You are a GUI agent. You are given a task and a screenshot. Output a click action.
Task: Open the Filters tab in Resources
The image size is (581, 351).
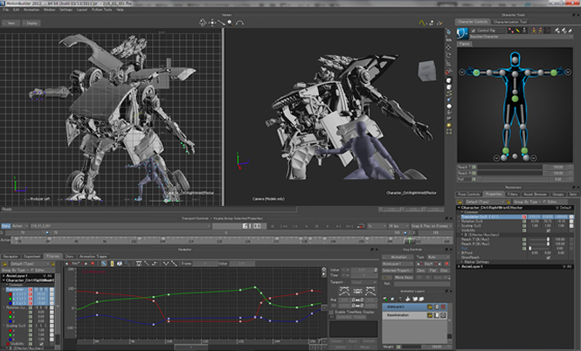[513, 194]
